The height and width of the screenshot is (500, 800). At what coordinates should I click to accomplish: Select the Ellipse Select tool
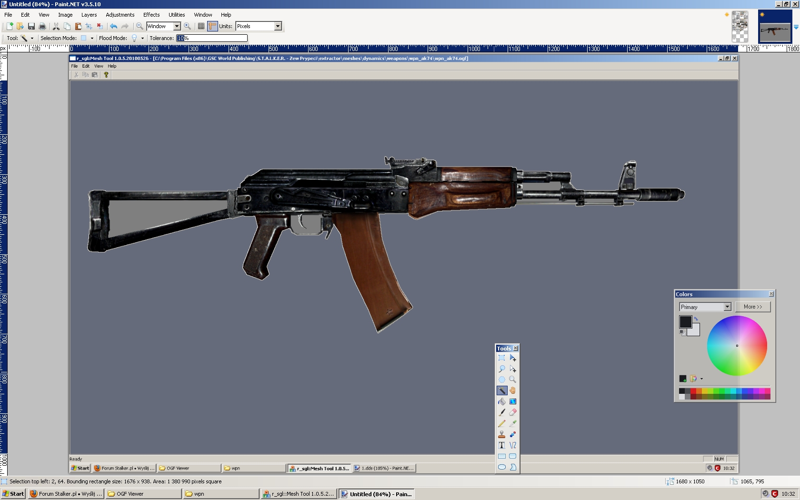[x=502, y=380]
